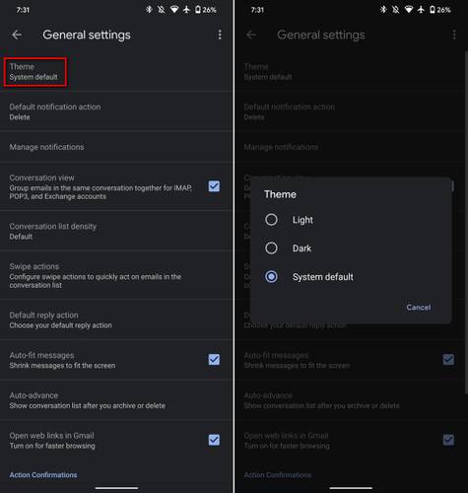Toggle the Auto-fit messages checkbox

point(214,360)
